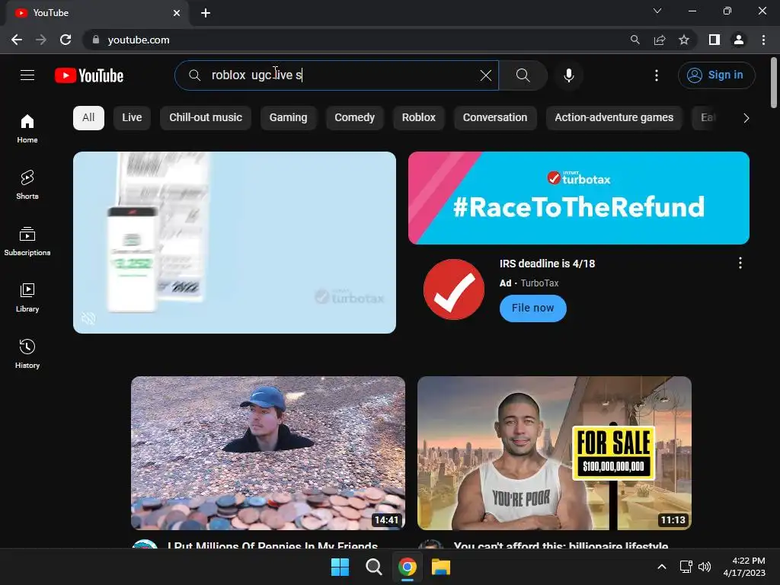Click Chrome in the taskbar

click(408, 567)
